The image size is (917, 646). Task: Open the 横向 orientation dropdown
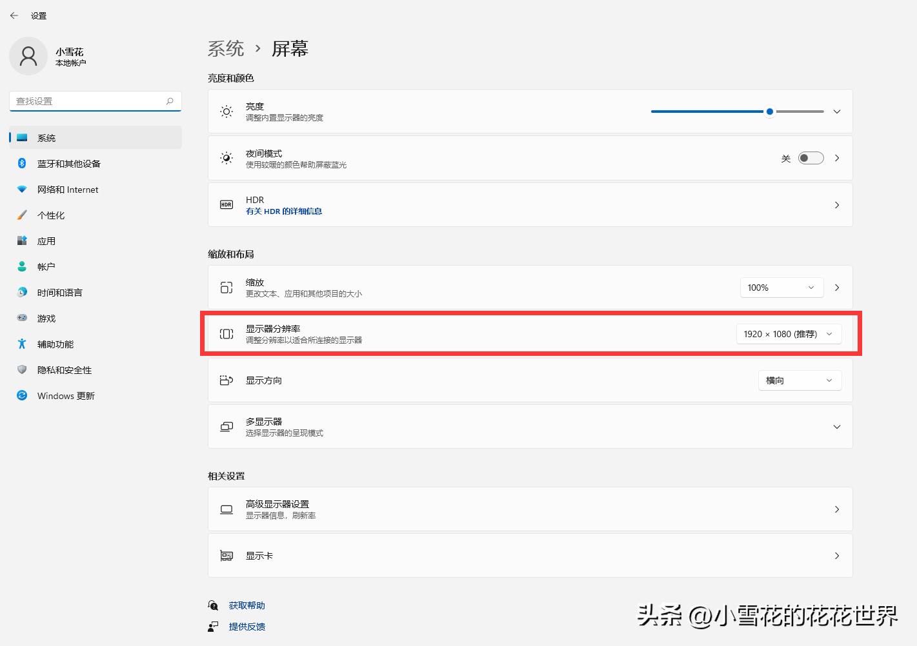pos(800,380)
